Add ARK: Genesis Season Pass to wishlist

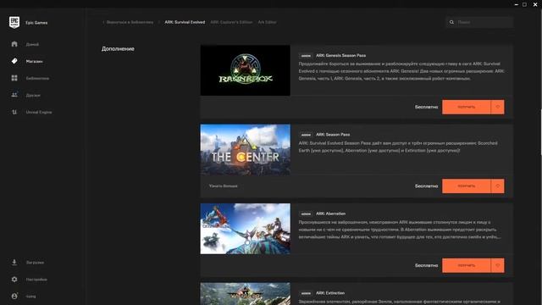[x=498, y=107]
